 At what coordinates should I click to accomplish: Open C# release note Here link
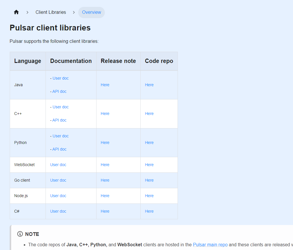pyautogui.click(x=105, y=211)
